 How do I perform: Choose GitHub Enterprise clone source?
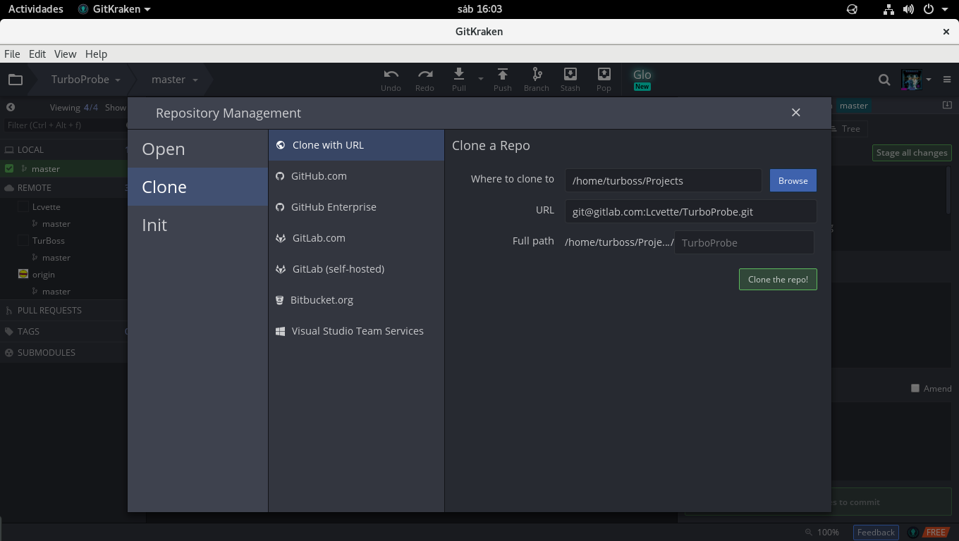(x=356, y=207)
